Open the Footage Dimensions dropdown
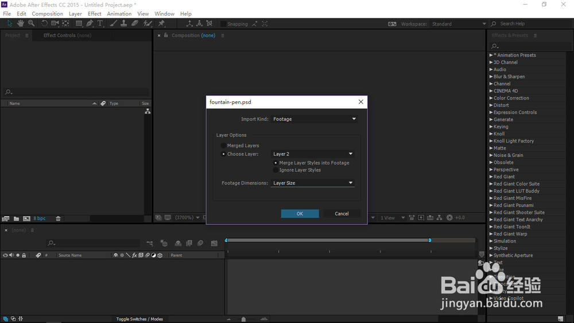 click(313, 183)
